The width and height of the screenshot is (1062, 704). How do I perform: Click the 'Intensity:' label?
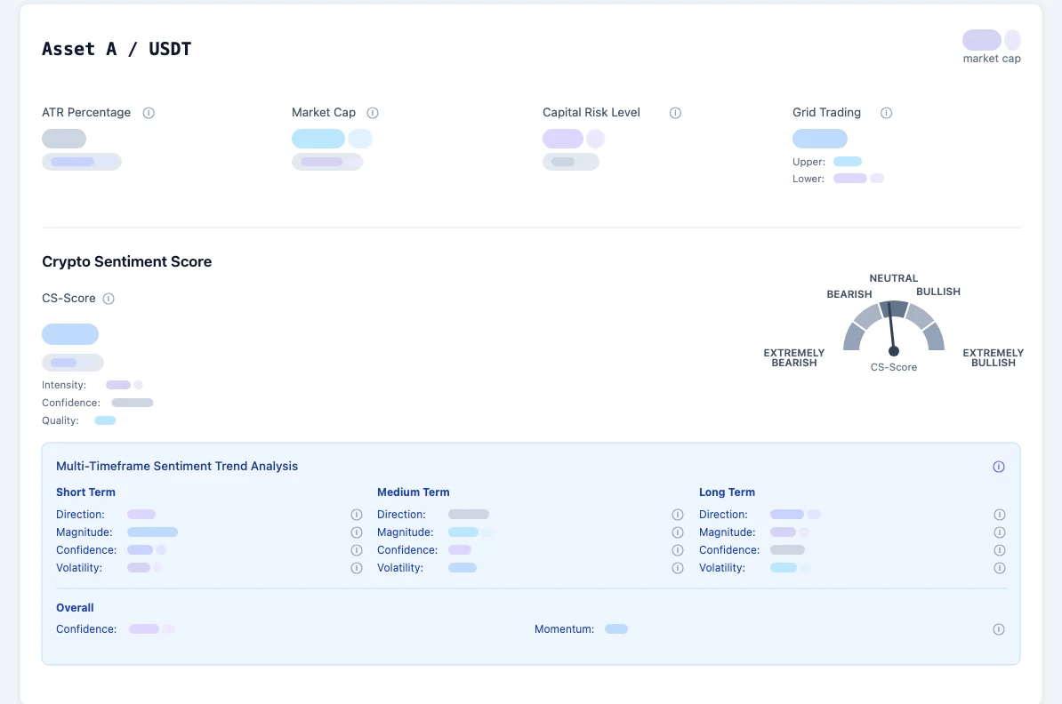[64, 385]
